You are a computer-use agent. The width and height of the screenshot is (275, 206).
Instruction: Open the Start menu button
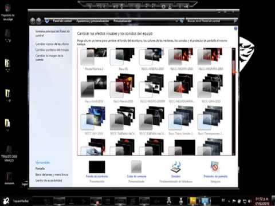tap(6, 201)
